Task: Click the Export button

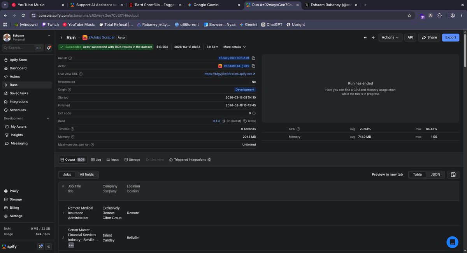Action: click(451, 38)
